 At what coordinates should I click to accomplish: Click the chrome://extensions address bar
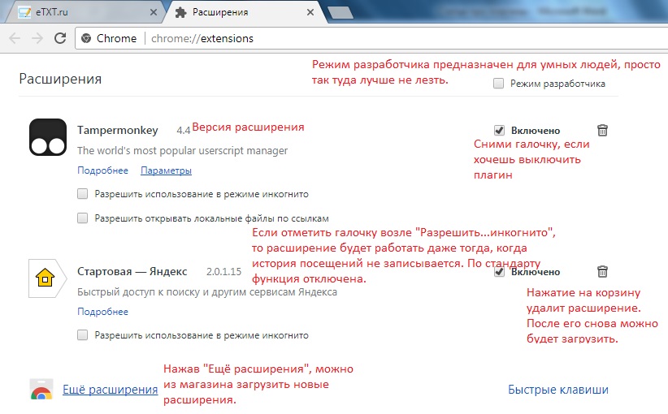(x=371, y=38)
